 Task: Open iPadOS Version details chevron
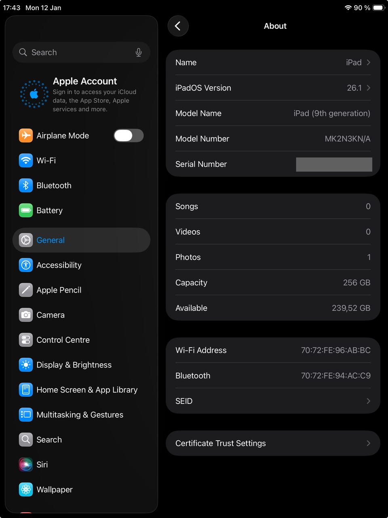[368, 88]
